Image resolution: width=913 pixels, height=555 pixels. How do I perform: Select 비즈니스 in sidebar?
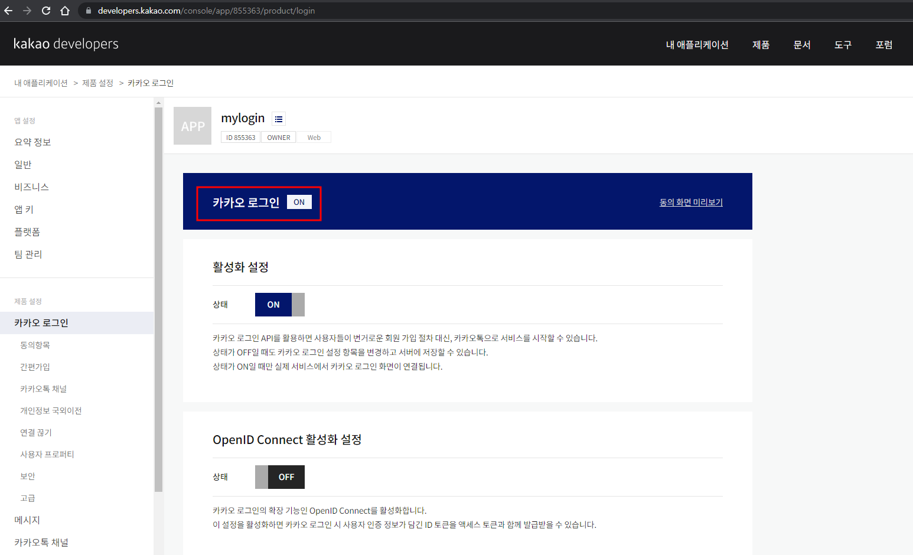point(31,187)
